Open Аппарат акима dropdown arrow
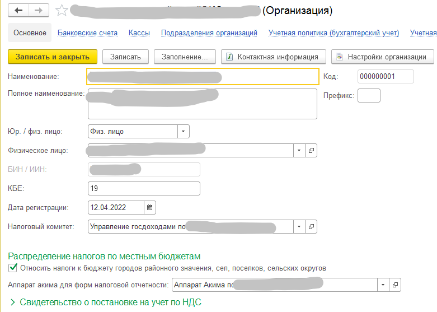Image resolution: width=437 pixels, height=312 pixels. coord(383,285)
